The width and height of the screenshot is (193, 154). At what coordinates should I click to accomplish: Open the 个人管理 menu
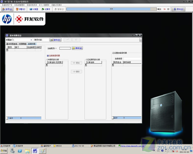click(x=44, y=5)
